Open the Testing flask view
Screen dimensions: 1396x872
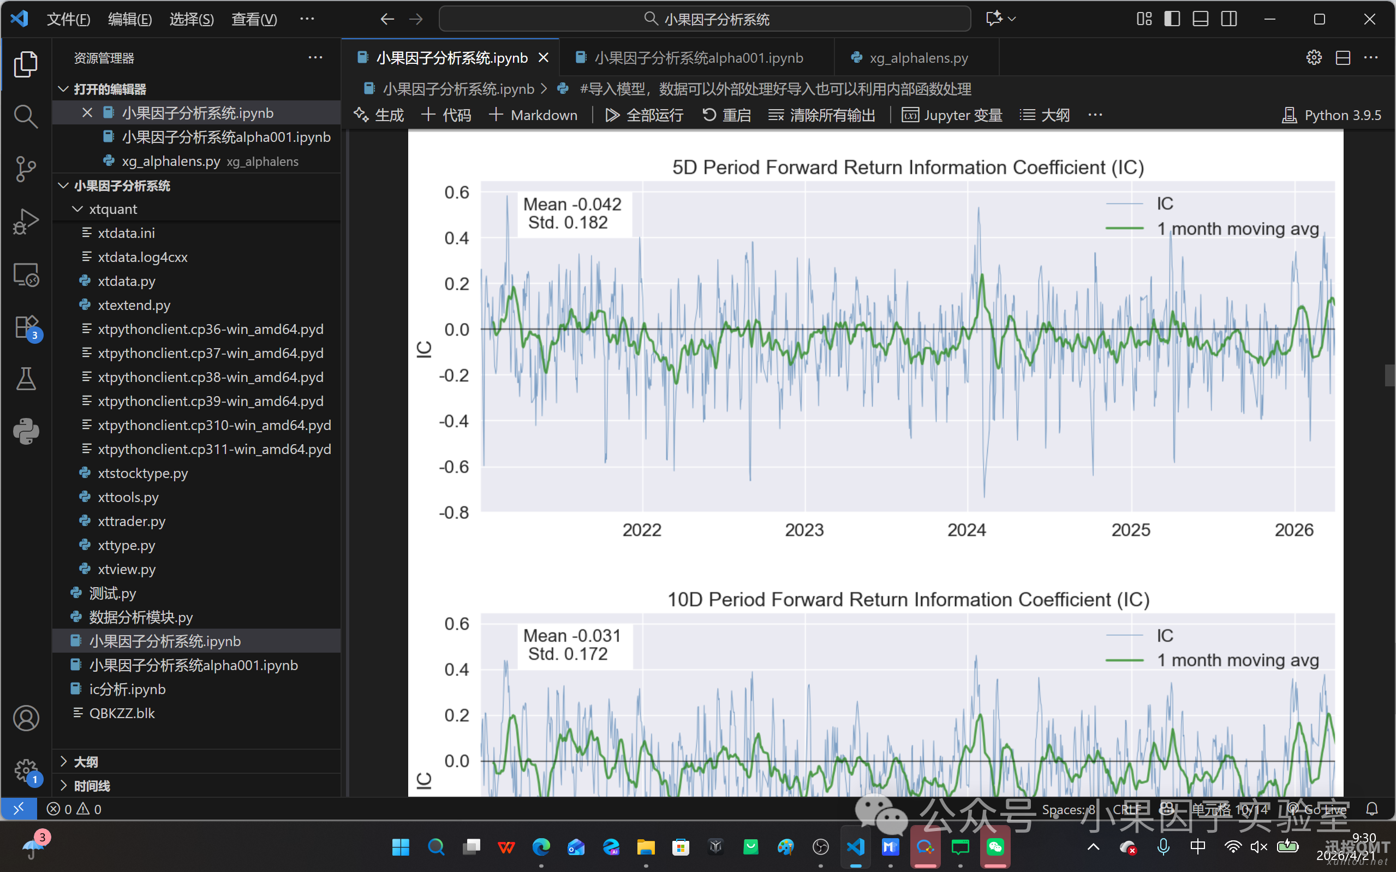click(25, 379)
